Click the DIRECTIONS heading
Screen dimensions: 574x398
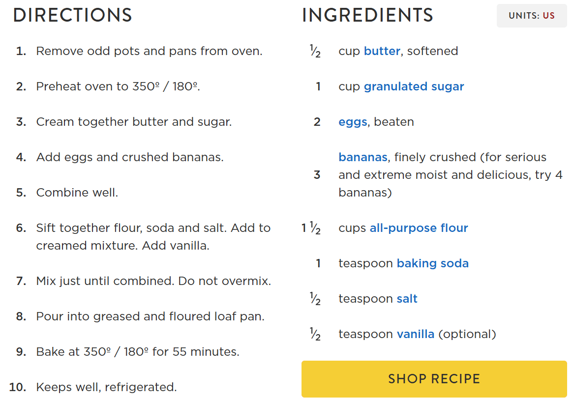coord(73,15)
